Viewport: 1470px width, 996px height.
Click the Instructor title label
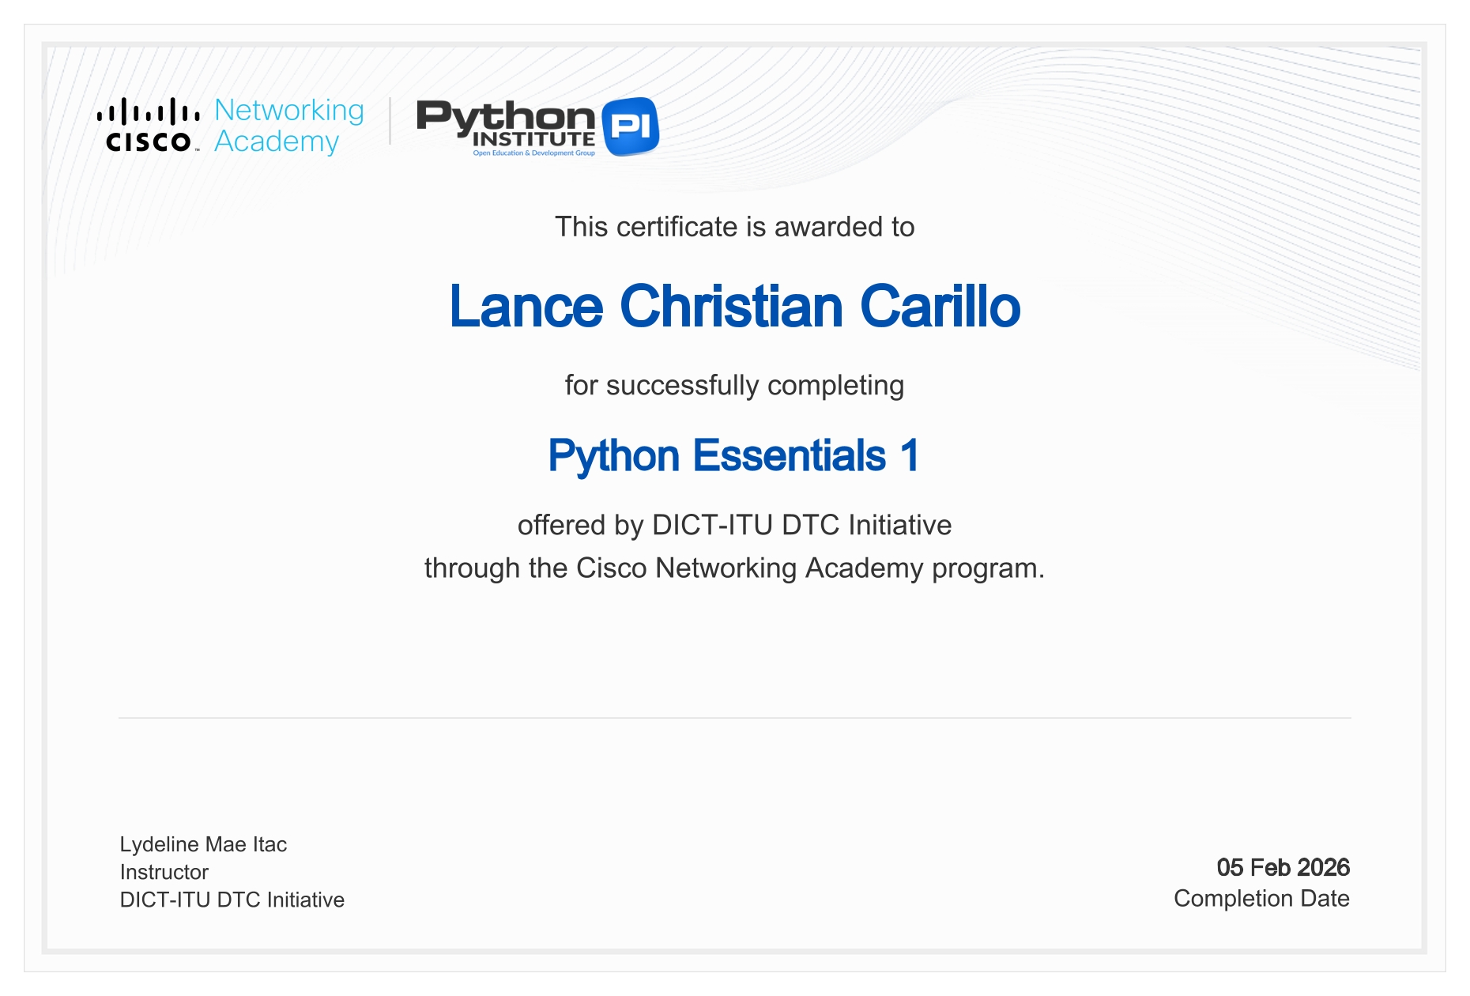pyautogui.click(x=164, y=872)
